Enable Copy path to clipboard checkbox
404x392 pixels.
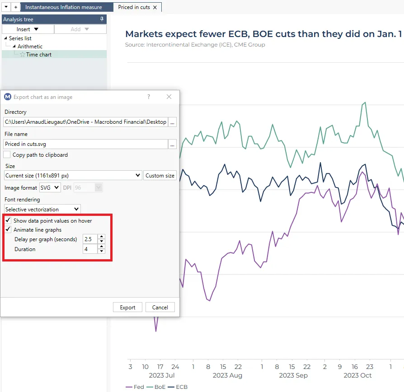click(x=7, y=154)
